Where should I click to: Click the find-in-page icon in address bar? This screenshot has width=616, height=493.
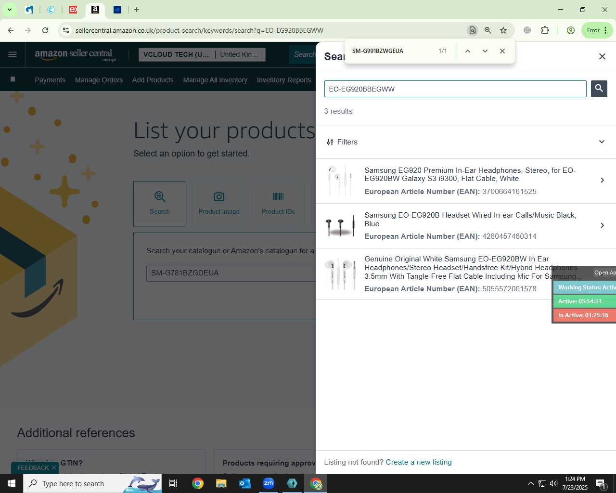tap(473, 30)
